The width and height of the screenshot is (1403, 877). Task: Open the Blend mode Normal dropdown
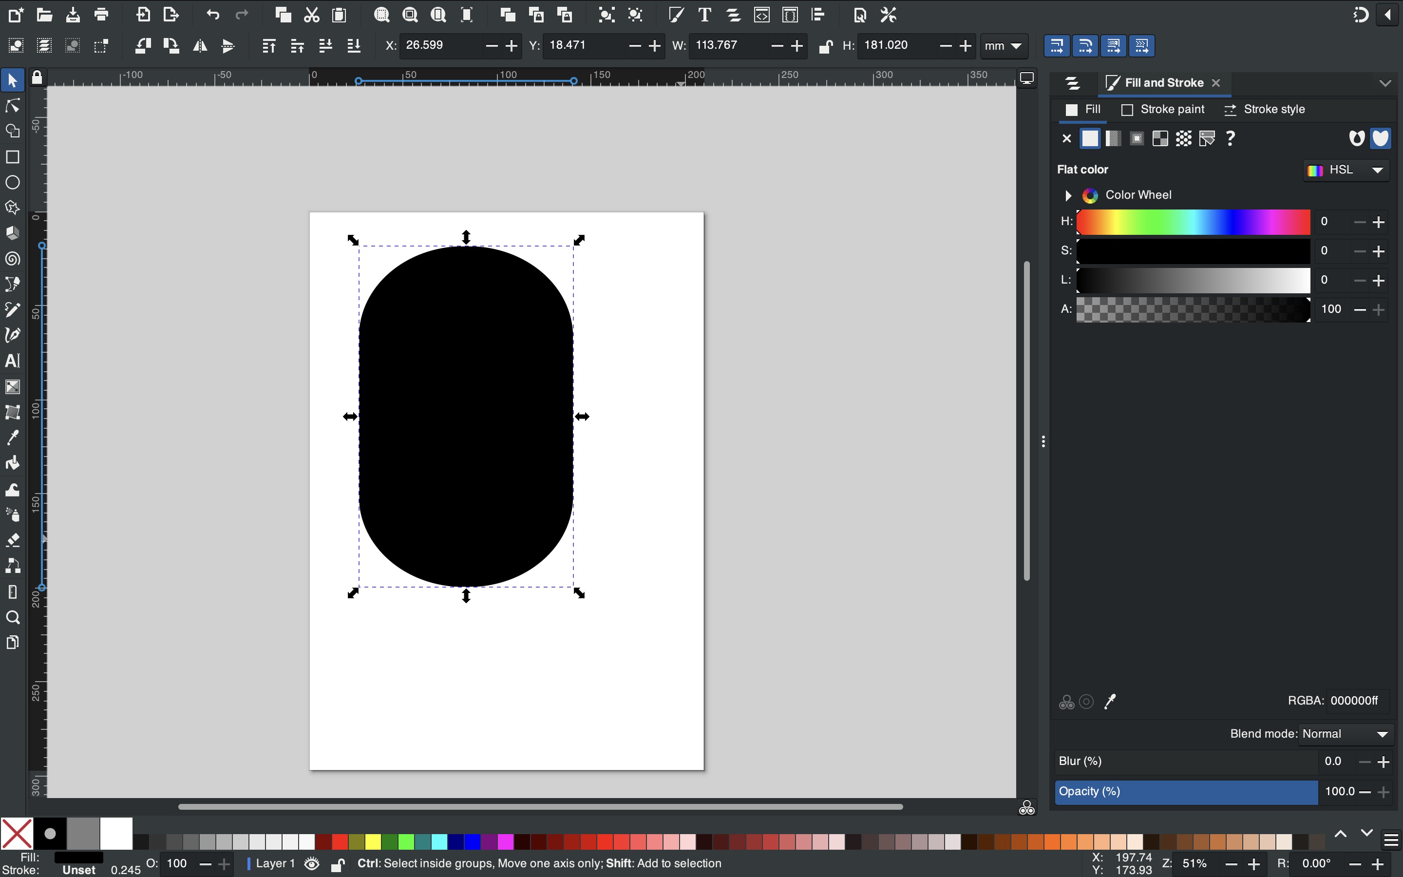(1345, 734)
